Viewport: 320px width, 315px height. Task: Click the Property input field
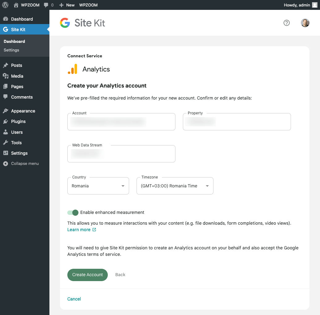pyautogui.click(x=237, y=121)
